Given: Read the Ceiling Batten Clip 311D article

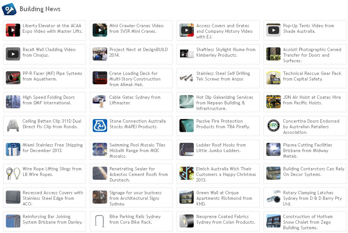Looking at the screenshot, I should point(52,124).
